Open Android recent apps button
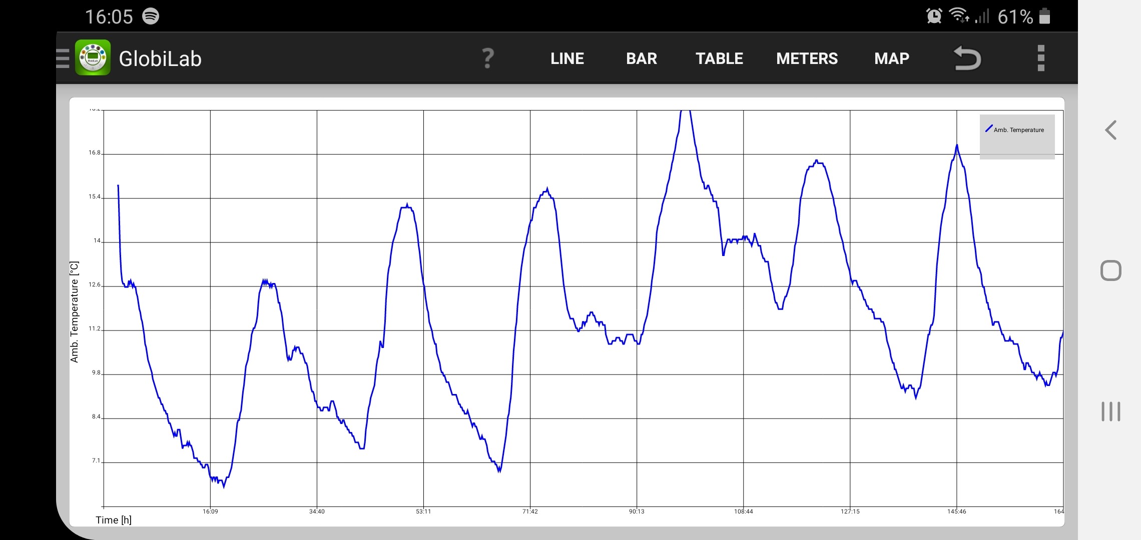Image resolution: width=1141 pixels, height=540 pixels. click(x=1110, y=411)
